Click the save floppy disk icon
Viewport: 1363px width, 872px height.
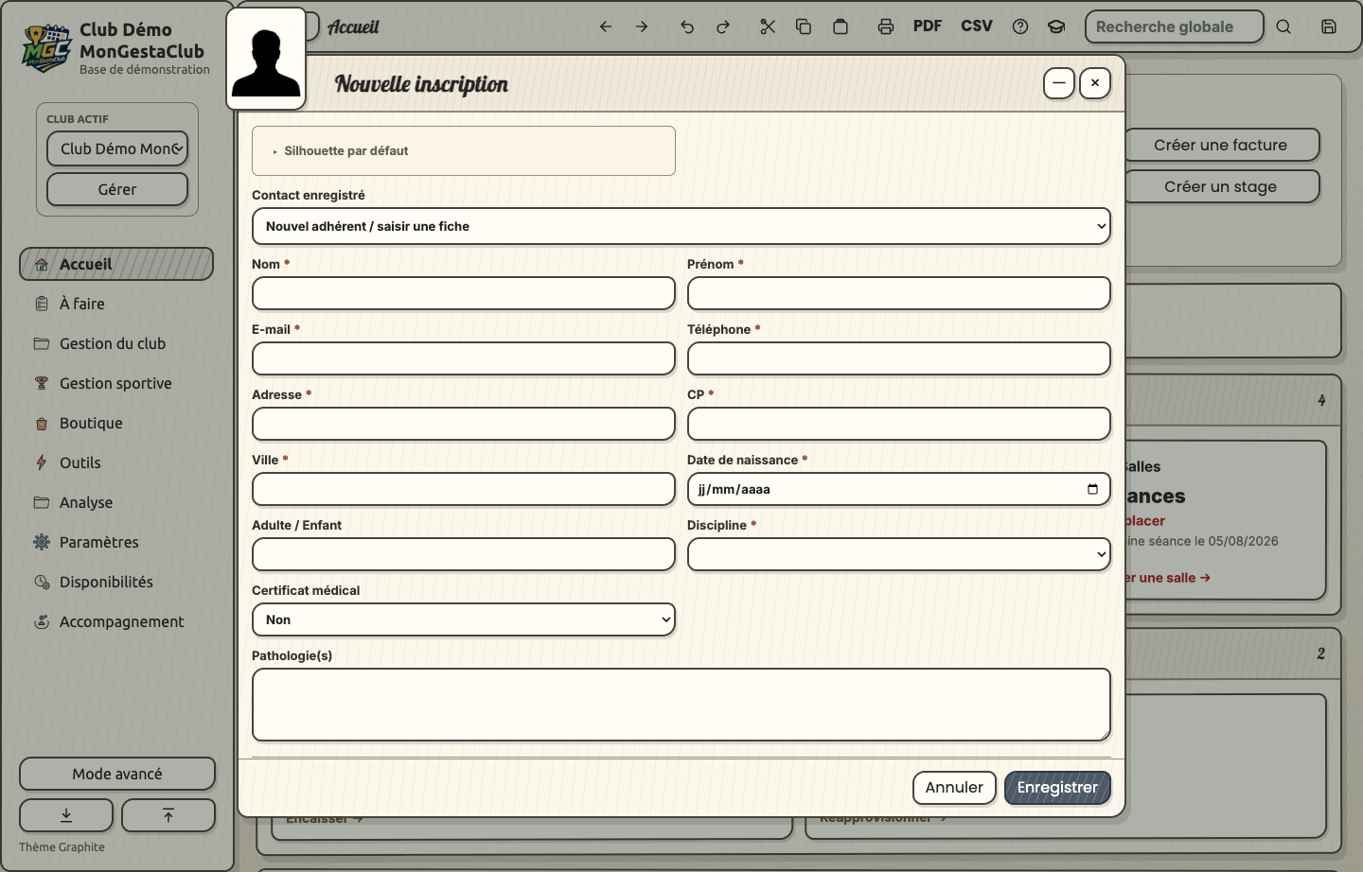pyautogui.click(x=1329, y=26)
